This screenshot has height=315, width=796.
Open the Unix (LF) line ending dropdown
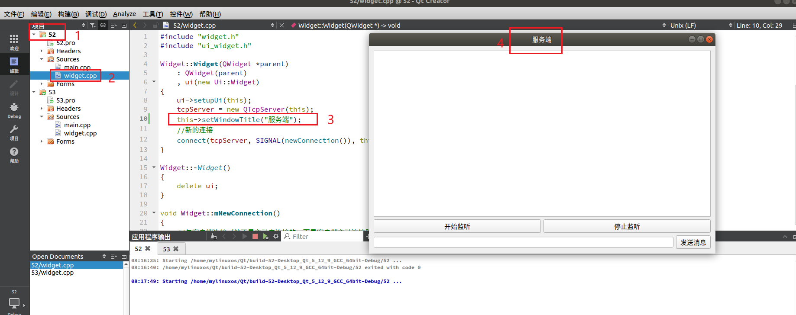pos(701,25)
